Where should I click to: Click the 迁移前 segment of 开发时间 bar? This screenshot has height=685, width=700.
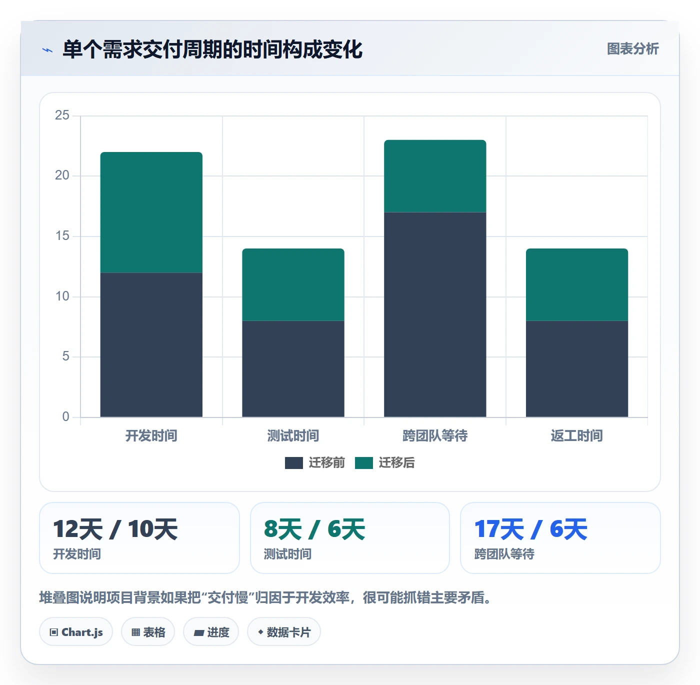151,345
